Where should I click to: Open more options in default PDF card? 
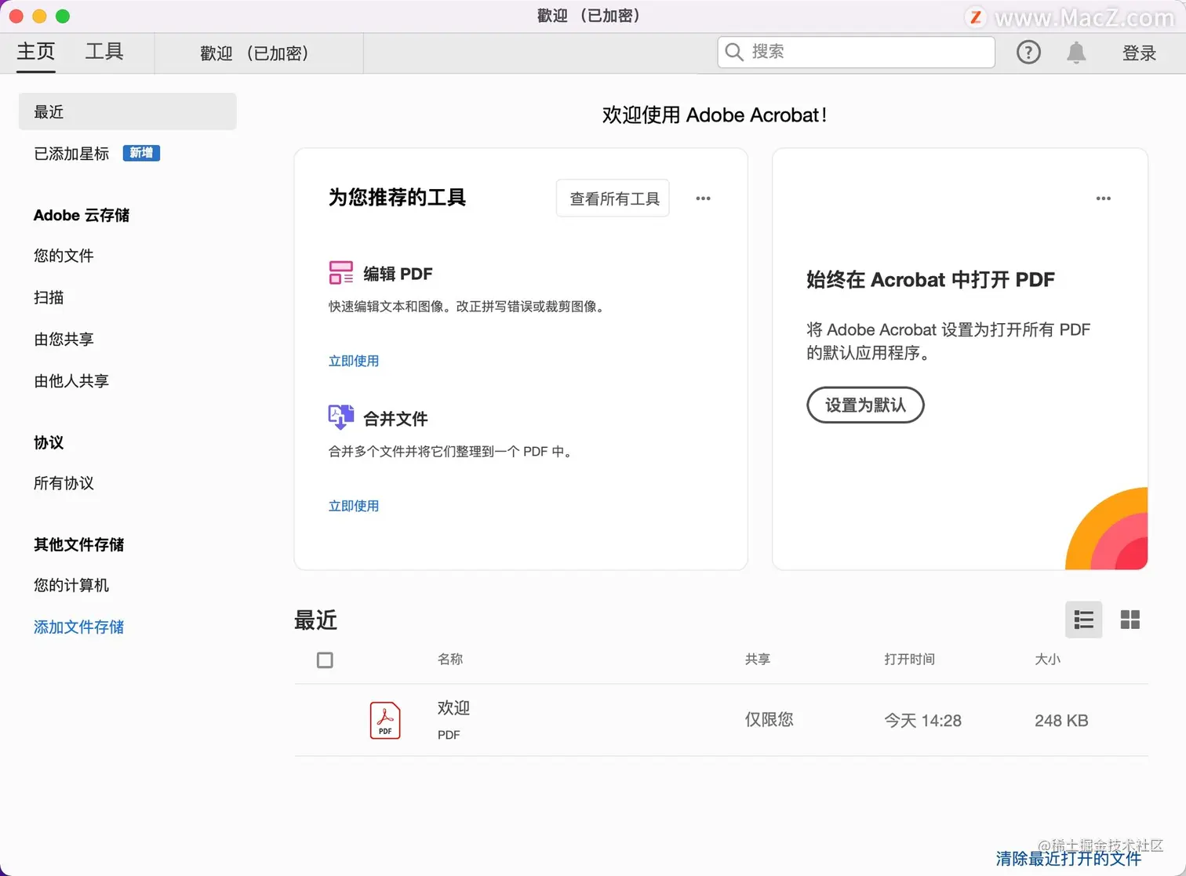[1104, 198]
